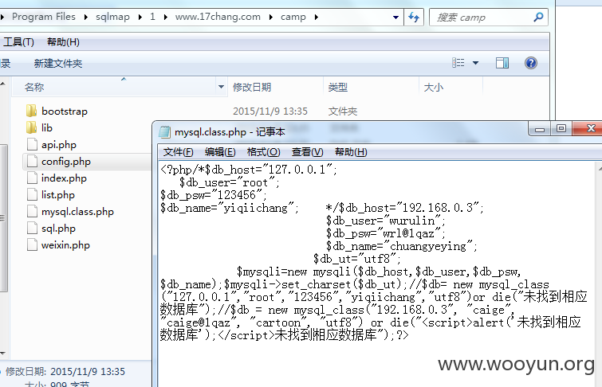602x387 pixels.
Task: Click camp in the address breadcrumb
Action: 293,17
